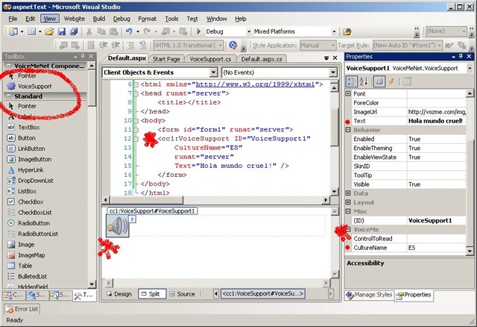Choose RadioButton in the Toolbox
Screen dimensions: 477x327
click(34, 223)
